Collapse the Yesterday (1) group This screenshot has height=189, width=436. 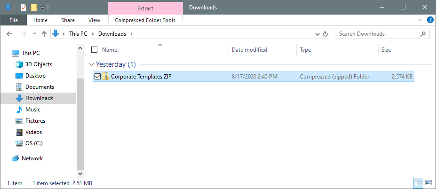coord(91,64)
